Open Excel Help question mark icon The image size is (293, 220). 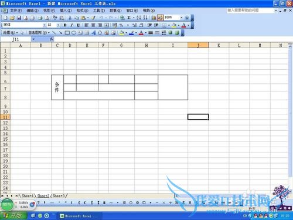tap(187, 18)
